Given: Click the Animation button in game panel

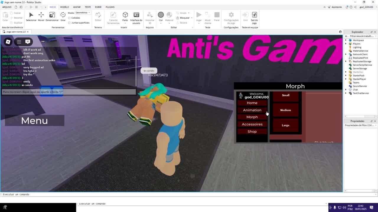Looking at the screenshot, I should 252,110.
